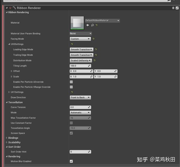
Task: Expand the Scalability section
Action: tap(7, 142)
